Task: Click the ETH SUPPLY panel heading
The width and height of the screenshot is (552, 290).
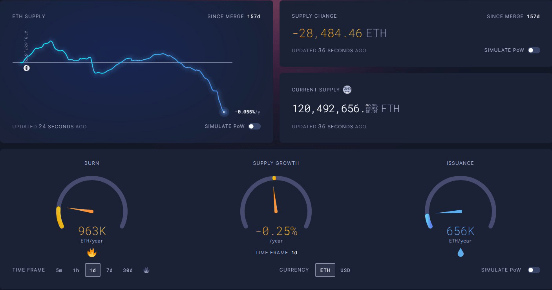Action: click(29, 16)
